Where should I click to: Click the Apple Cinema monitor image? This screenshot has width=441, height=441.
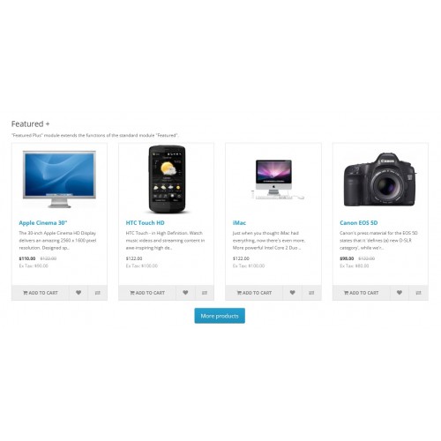click(59, 179)
